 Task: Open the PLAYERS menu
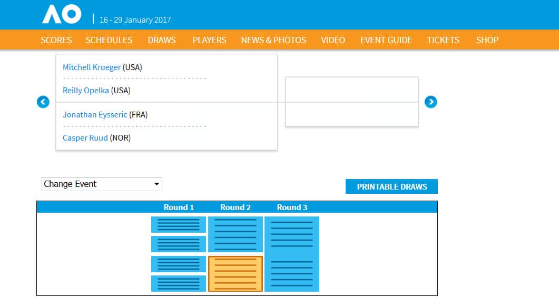coord(209,40)
